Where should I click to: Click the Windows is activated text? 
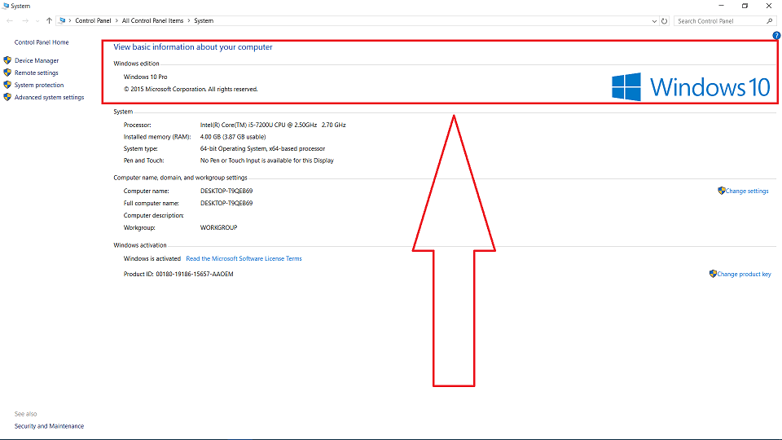(x=152, y=258)
